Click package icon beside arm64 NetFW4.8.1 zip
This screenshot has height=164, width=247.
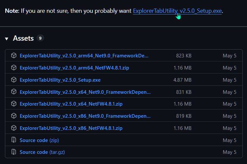pos(14,68)
